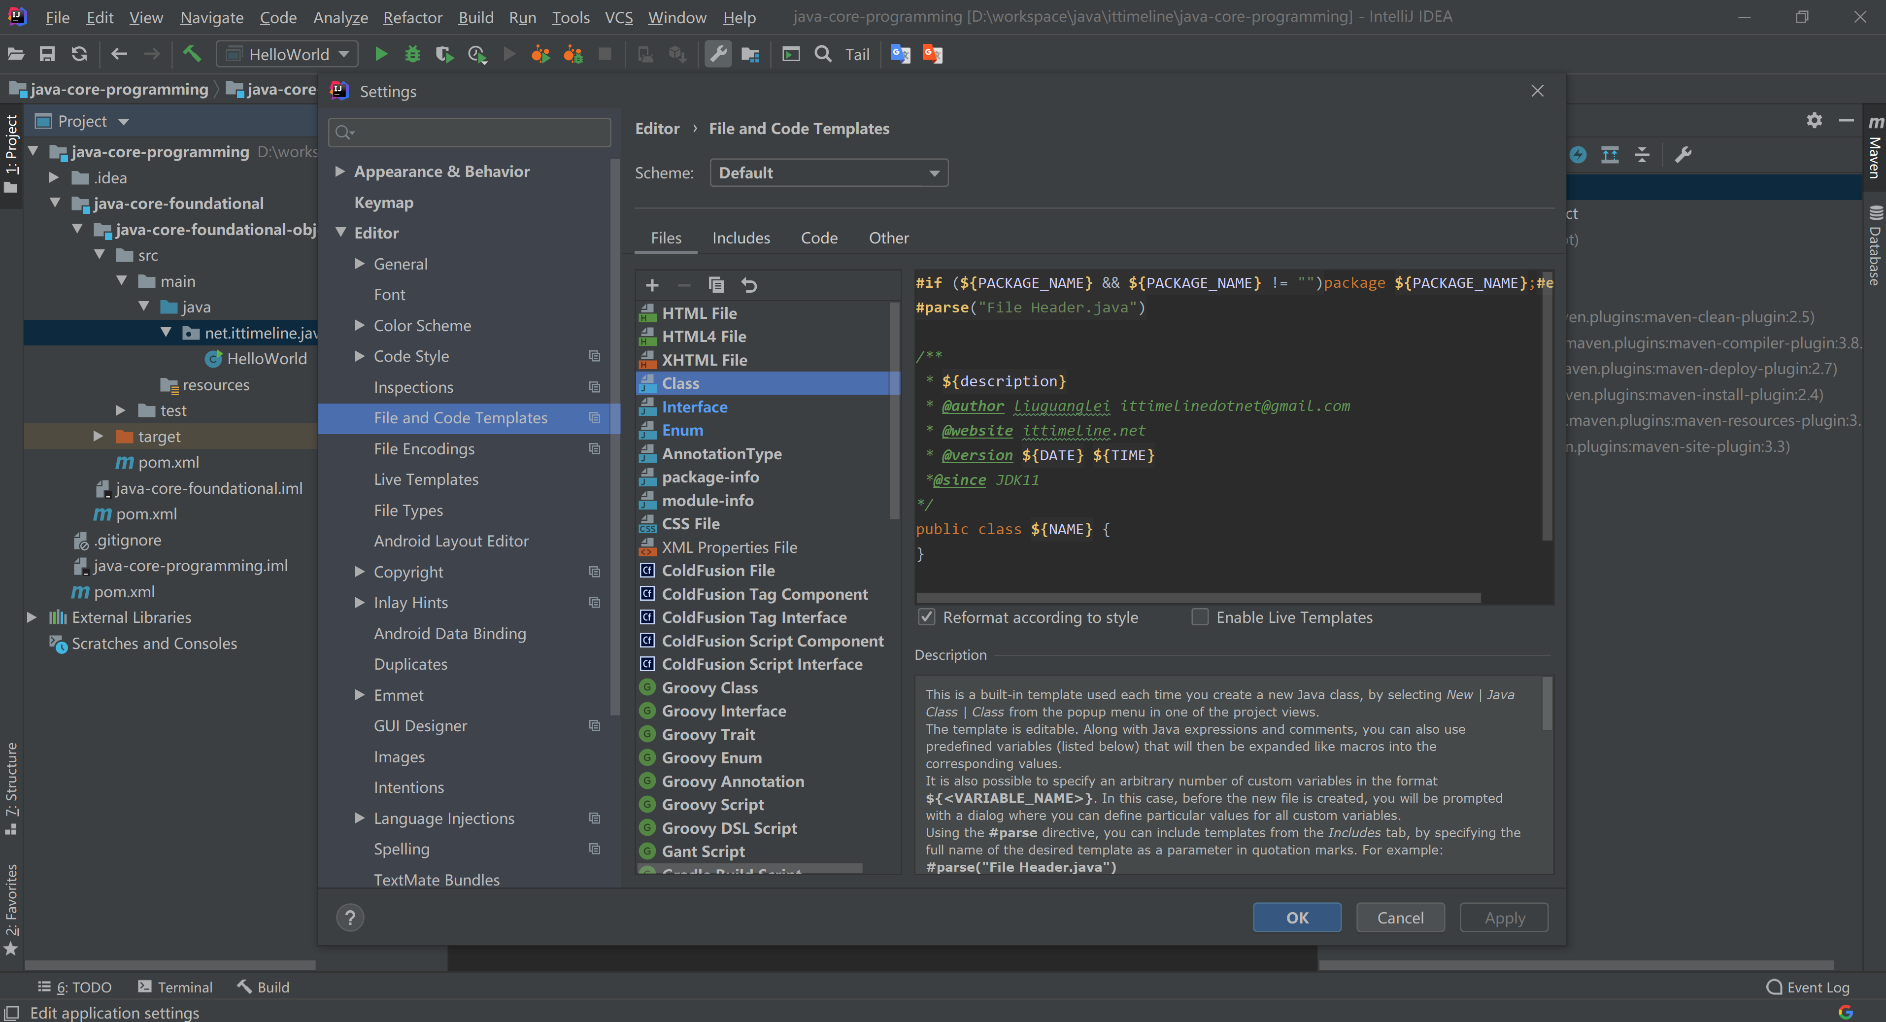Screen dimensions: 1886x1022
Task: Run HelloWorld with green play icon
Action: click(381, 54)
